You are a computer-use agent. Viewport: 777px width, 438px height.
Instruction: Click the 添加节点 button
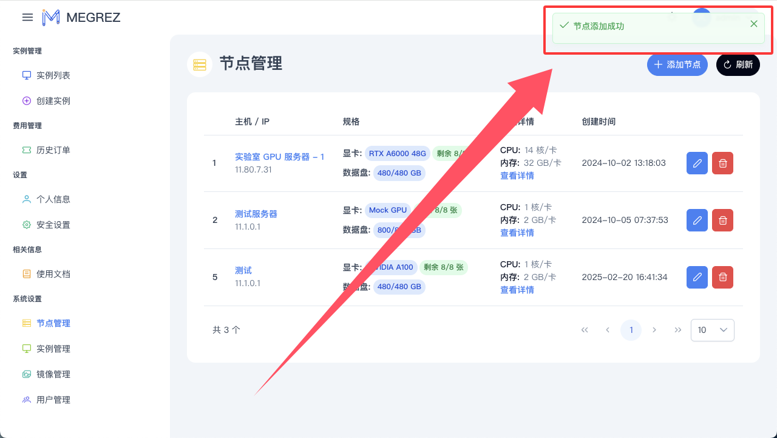click(x=677, y=65)
